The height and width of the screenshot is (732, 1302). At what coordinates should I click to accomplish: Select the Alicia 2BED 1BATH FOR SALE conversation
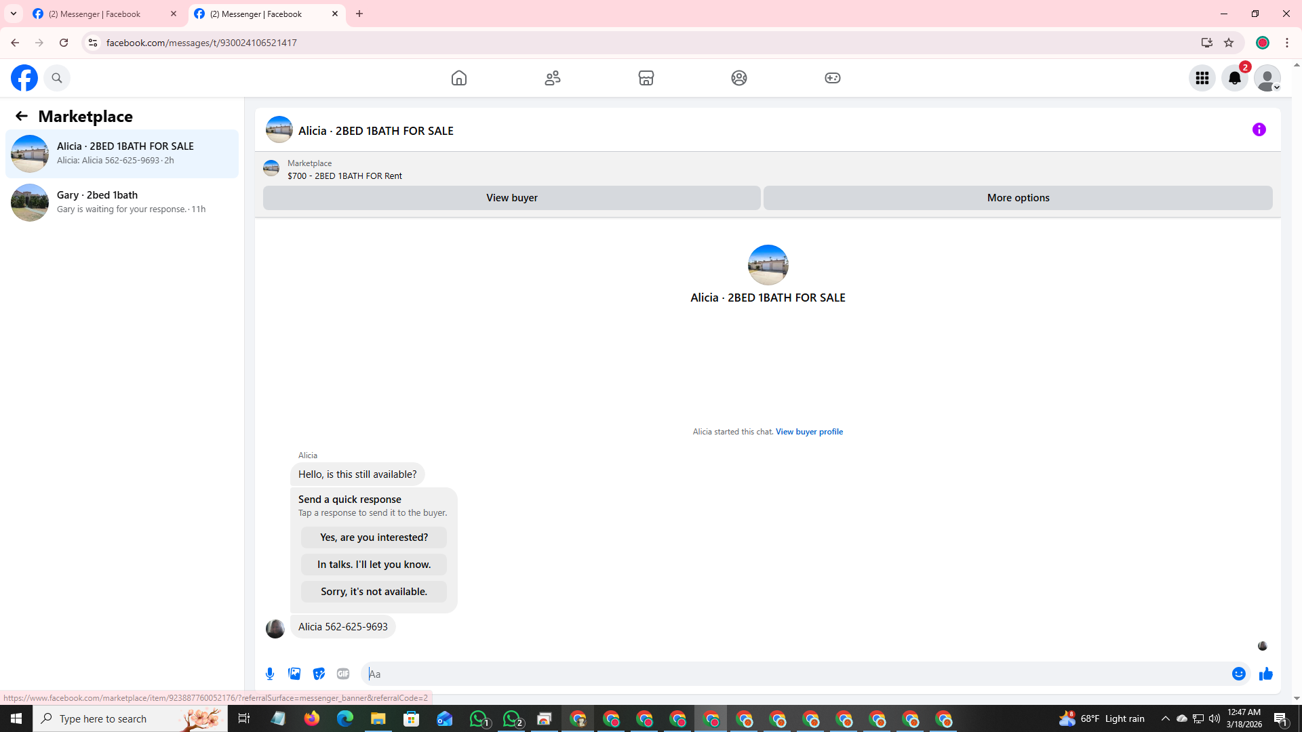point(122,154)
